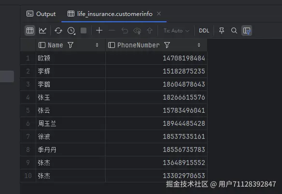
Task: Open the Name column filter funnel
Action: [70, 45]
